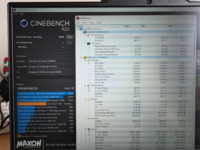Collapse the Intel Core i5 13450HX node
The width and height of the screenshot is (200, 150).
pos(81,57)
